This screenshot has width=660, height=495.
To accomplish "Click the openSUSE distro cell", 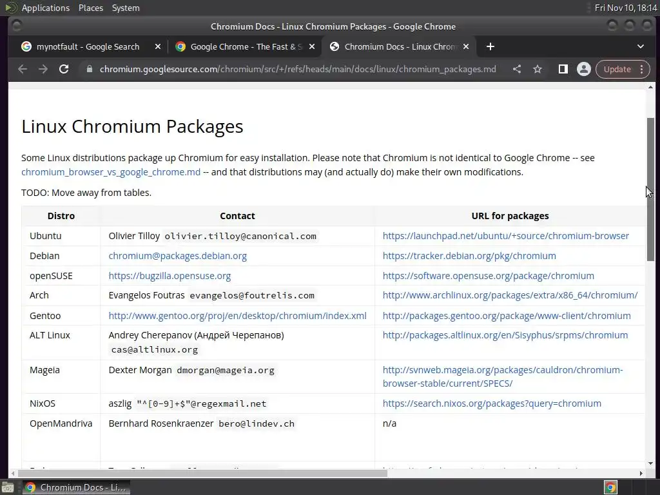I will (x=61, y=276).
